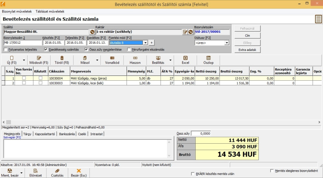Expand the Státusz combo box
The width and height of the screenshot is (323, 178).
tap(227, 43)
